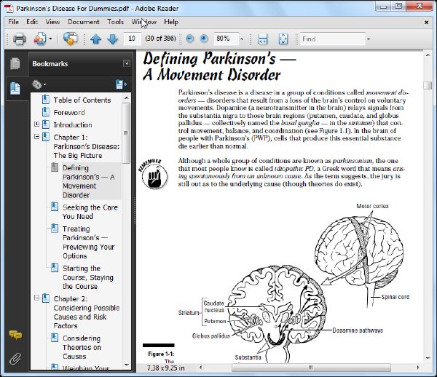Collapse the Bookmarks panel arrow
Viewport: 437px width, 377px height.
(127, 64)
